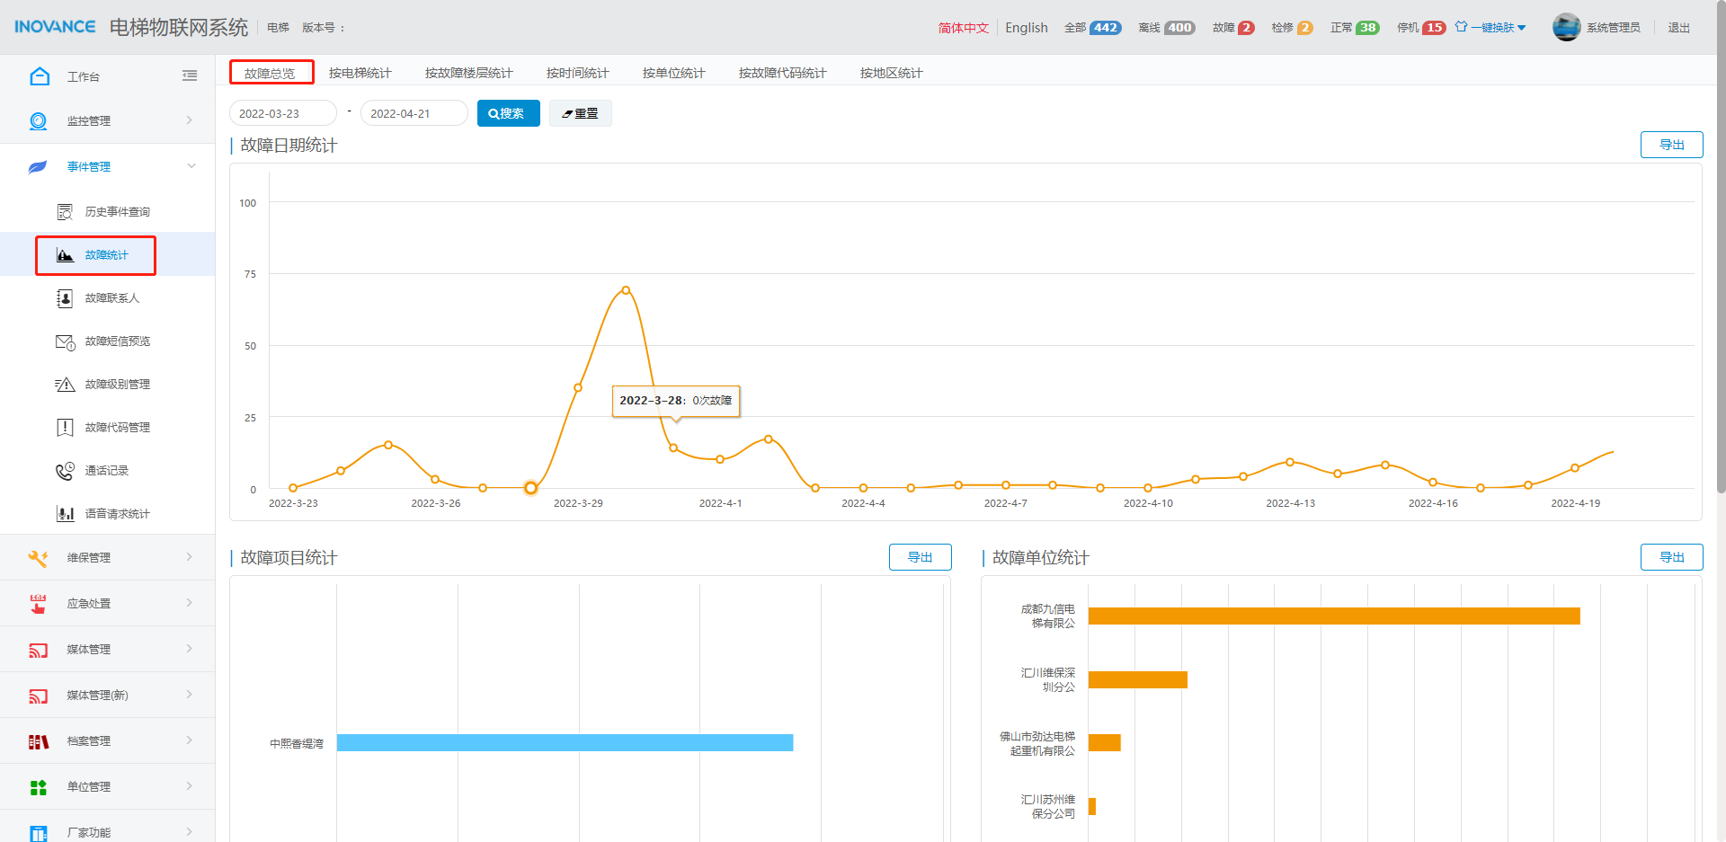Click the 成都九信电梯有限公 orange bar
Image resolution: width=1726 pixels, height=842 pixels.
point(1334,616)
